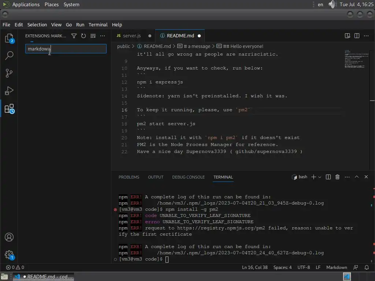Open the Explorer view in activity bar
375x281 pixels.
(x=9, y=38)
